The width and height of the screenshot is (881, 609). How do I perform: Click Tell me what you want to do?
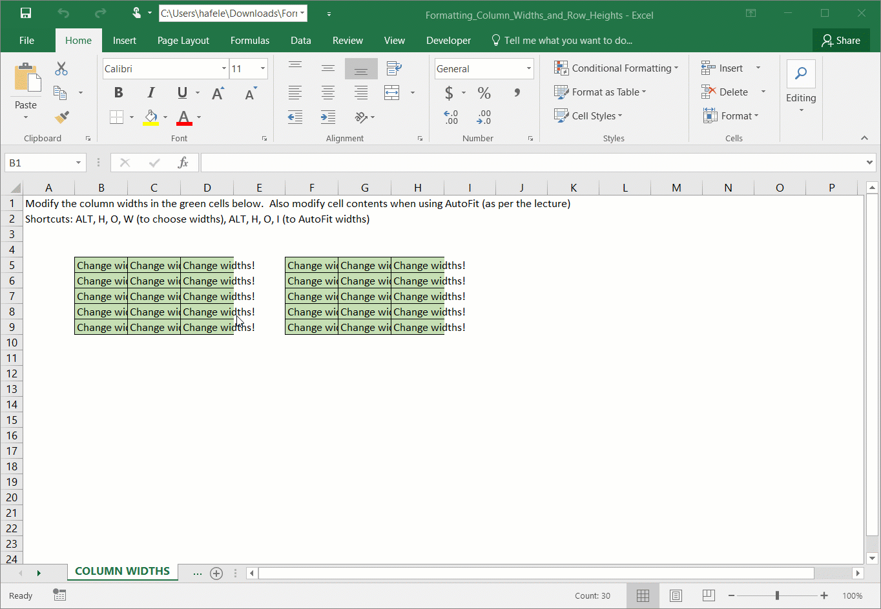[562, 40]
